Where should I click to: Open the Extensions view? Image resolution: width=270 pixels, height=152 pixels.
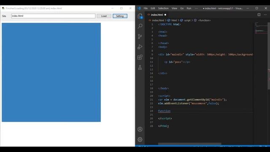140,57
